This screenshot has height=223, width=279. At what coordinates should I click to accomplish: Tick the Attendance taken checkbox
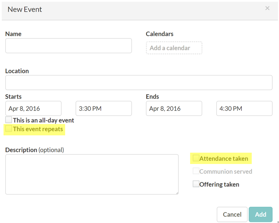coord(196,158)
